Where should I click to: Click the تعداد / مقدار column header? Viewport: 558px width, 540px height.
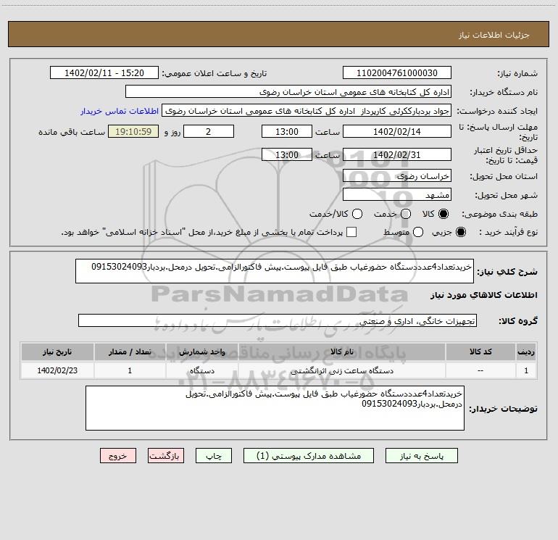coord(130,352)
